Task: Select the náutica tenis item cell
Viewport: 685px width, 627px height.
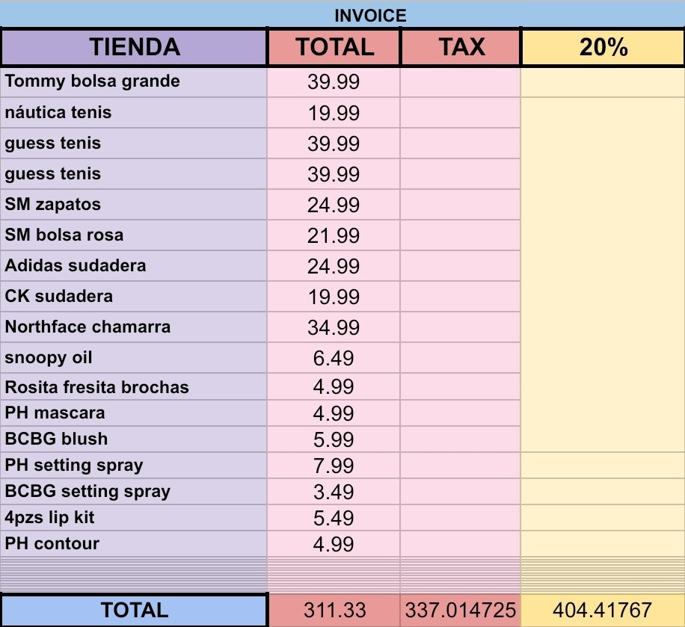Action: coord(135,113)
